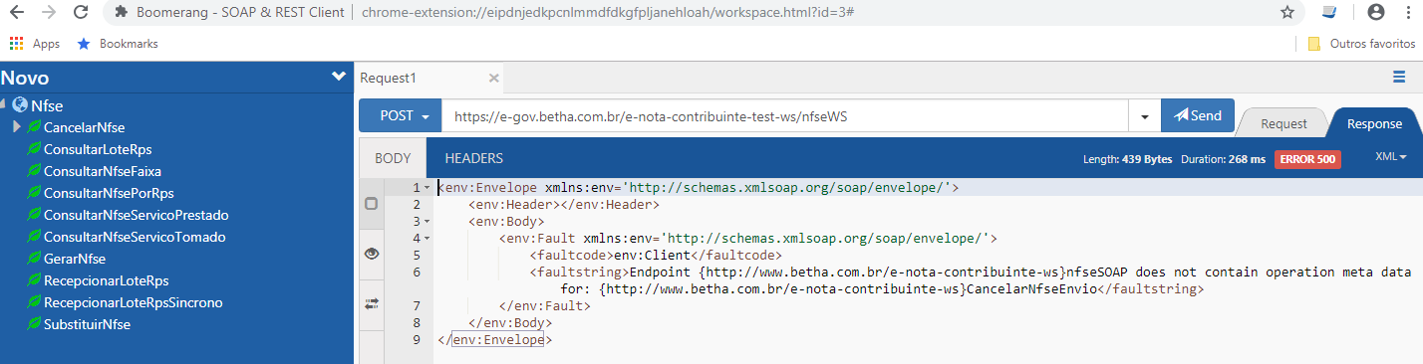This screenshot has height=364, width=1423.
Task: Switch to the Request tab
Action: point(1283,123)
